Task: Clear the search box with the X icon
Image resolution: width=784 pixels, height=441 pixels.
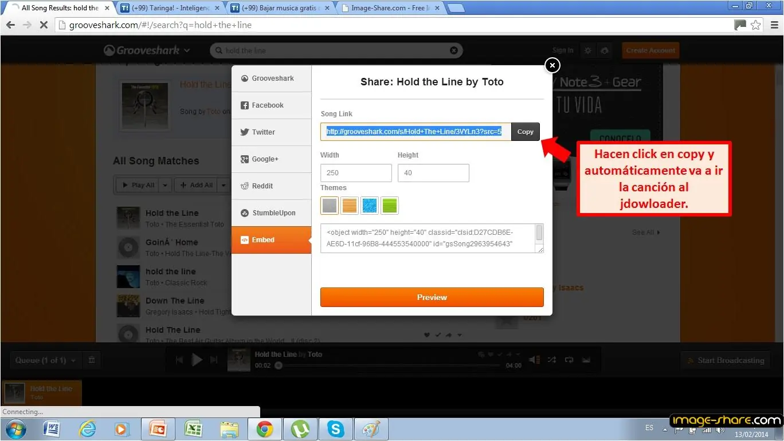Action: click(x=454, y=50)
